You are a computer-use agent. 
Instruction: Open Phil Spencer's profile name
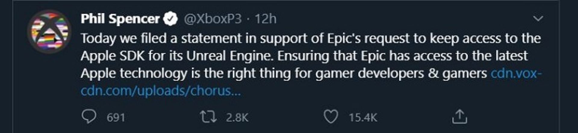120,19
